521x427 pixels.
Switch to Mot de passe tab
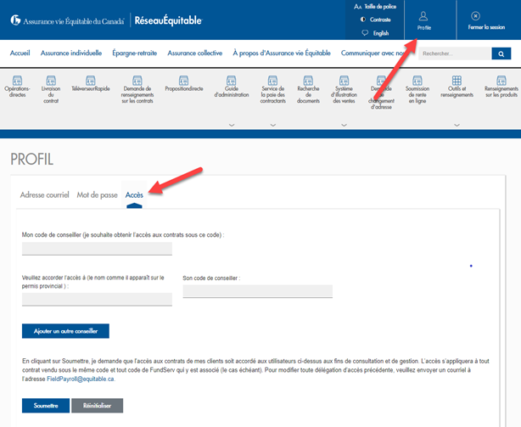(97, 195)
